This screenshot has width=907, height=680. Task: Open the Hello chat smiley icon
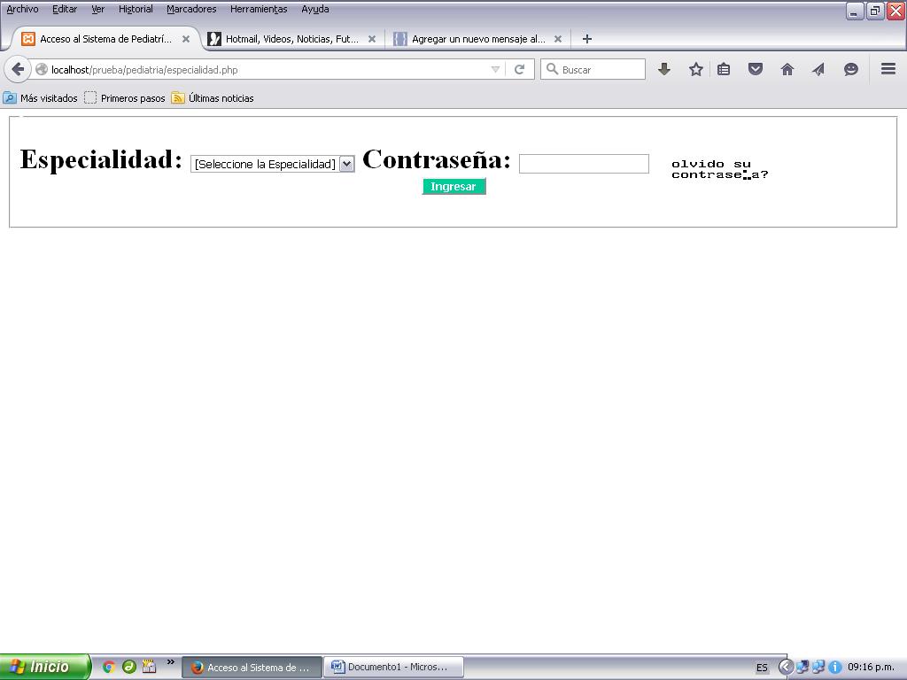click(851, 69)
